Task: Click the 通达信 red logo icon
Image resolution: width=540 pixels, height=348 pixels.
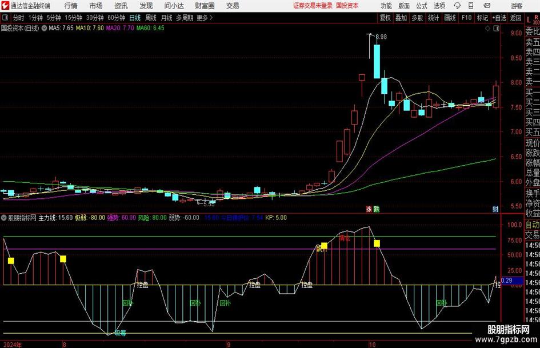Action: (x=5, y=6)
